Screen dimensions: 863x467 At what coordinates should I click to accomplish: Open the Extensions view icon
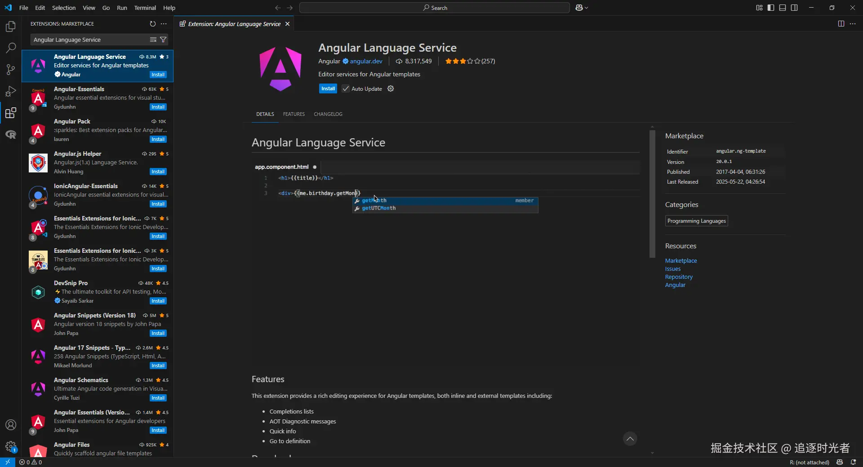(11, 113)
